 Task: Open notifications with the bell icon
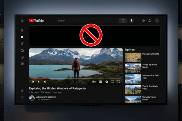150,21
